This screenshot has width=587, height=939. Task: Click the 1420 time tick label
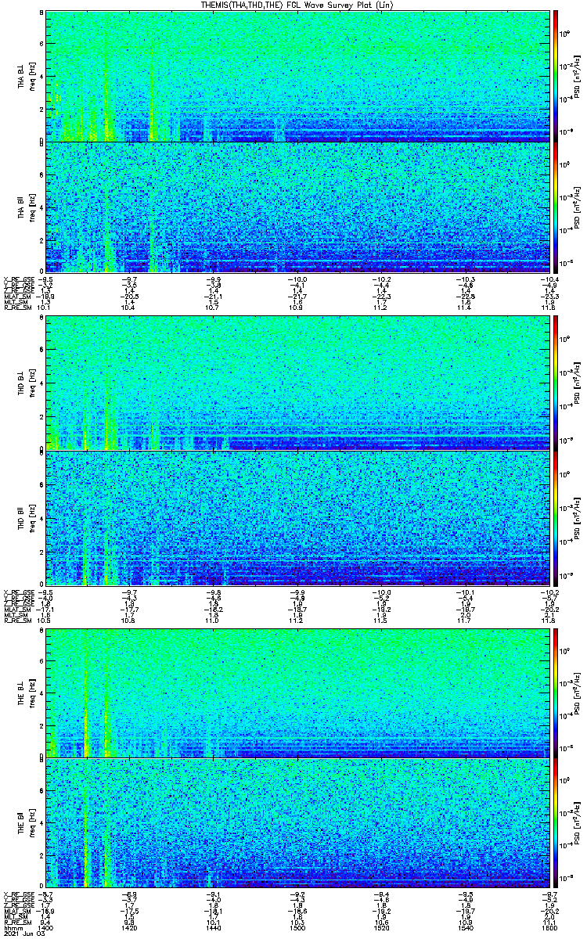(x=130, y=929)
